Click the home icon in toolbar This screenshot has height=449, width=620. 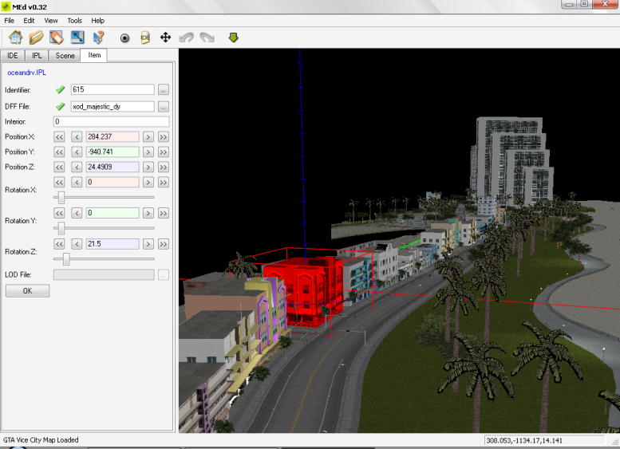coord(16,37)
